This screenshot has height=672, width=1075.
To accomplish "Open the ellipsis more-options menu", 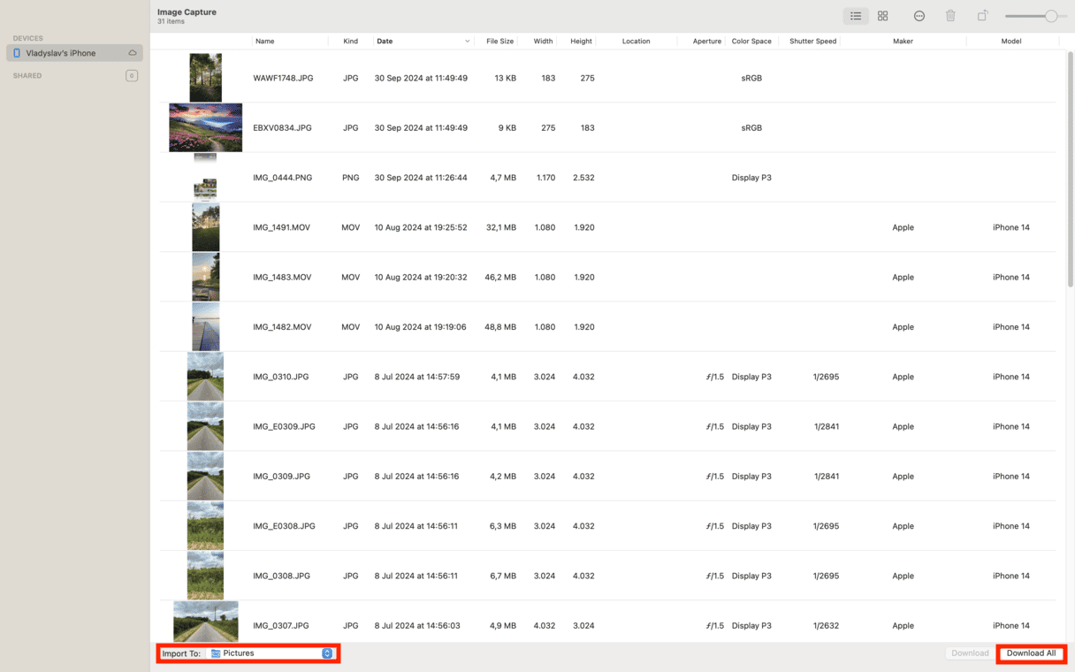I will 919,16.
